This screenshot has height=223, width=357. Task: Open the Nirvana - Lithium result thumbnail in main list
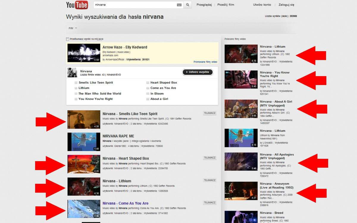(84, 186)
